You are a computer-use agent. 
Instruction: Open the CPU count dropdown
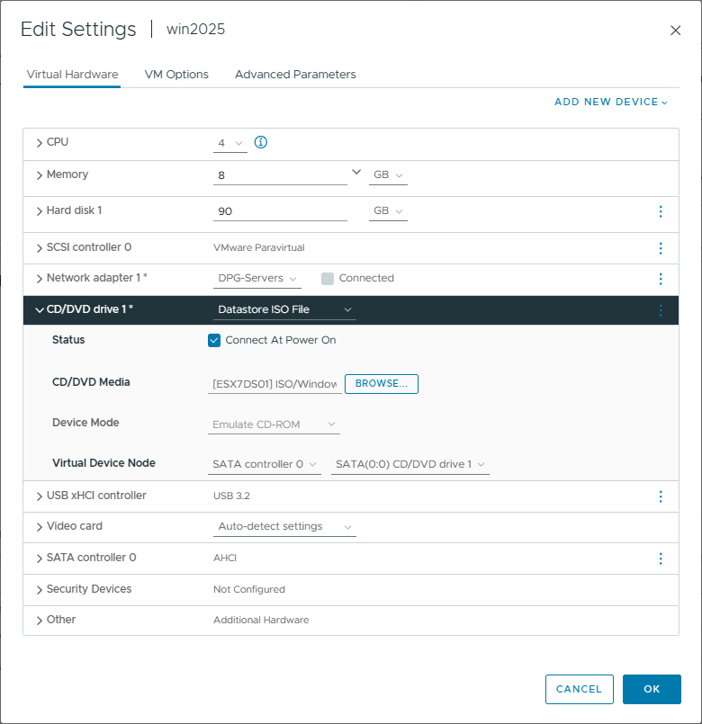click(230, 143)
